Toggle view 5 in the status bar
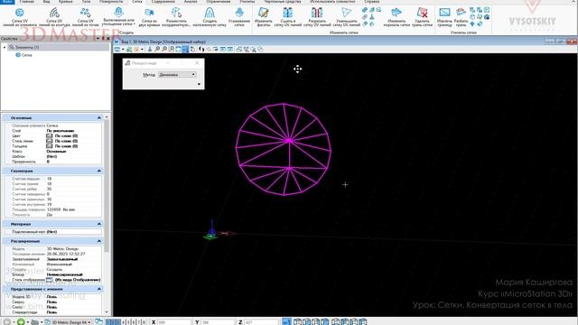This screenshot has width=578, height=325. click(x=128, y=322)
